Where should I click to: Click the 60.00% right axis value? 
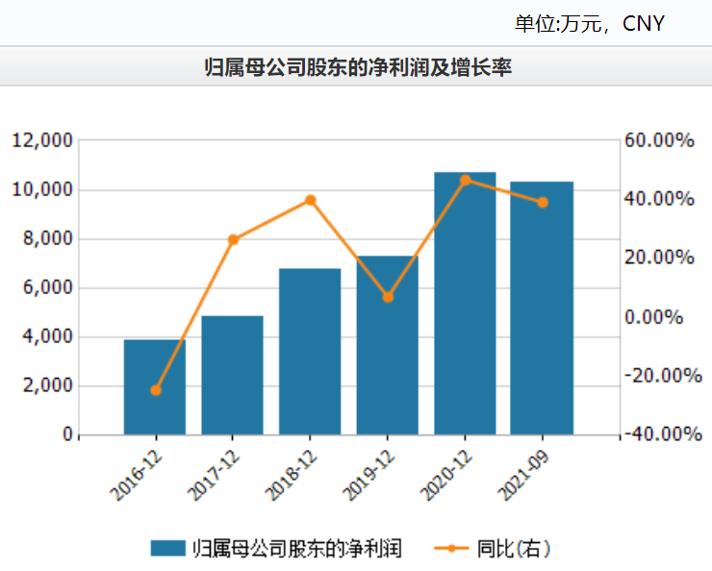pyautogui.click(x=659, y=140)
